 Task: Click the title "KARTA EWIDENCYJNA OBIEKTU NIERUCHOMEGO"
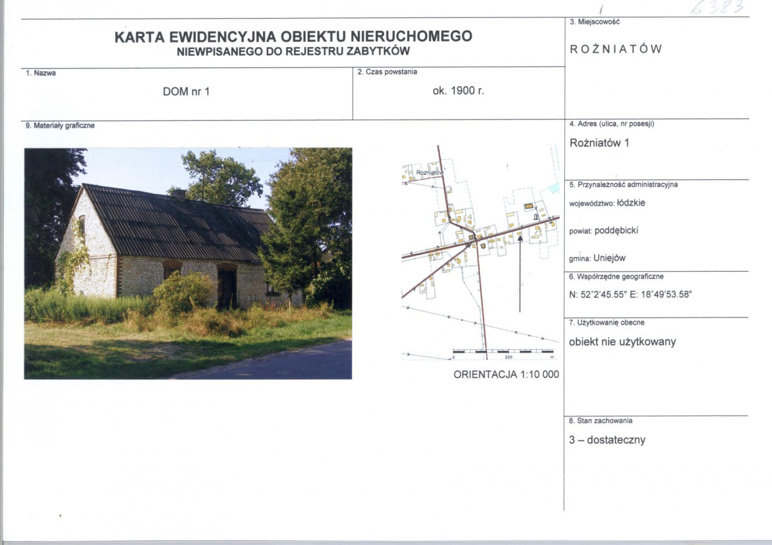(293, 37)
